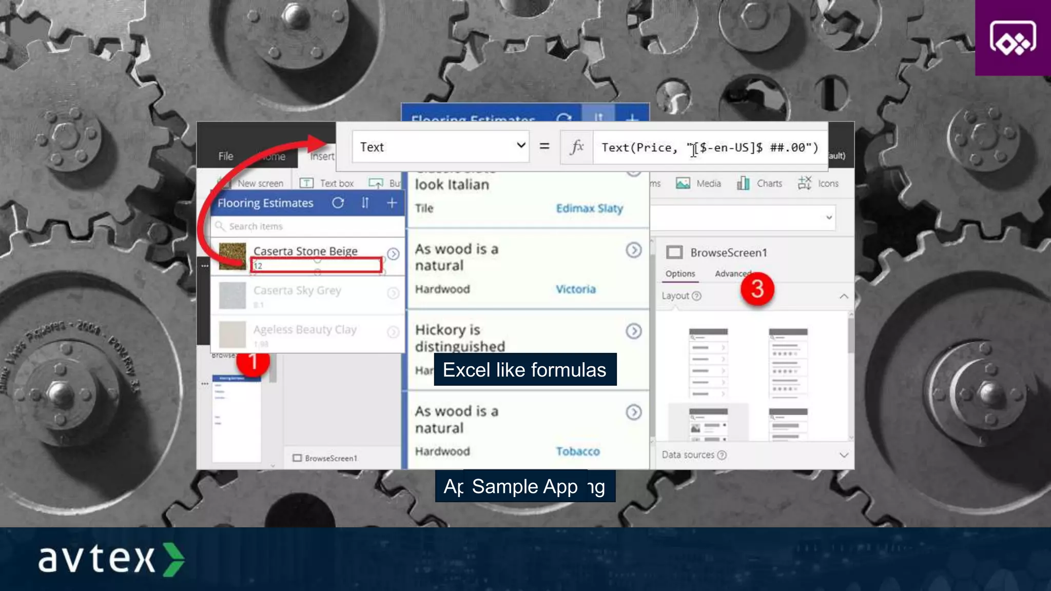Viewport: 1051px width, 591px height.
Task: Click the Victoria link
Action: pos(576,289)
